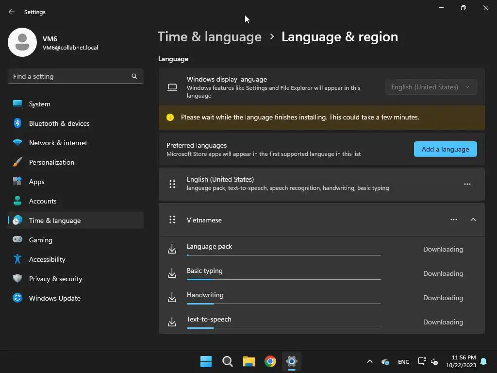Open taskbar Search

(x=228, y=361)
